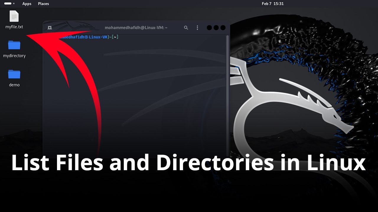This screenshot has width=378, height=212.
Task: Select the mydirectory folder icon
Action: pos(14,45)
